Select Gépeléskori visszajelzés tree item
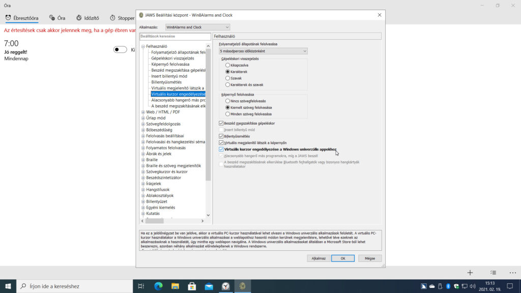Viewport: 521px width, 293px height. tap(172, 58)
